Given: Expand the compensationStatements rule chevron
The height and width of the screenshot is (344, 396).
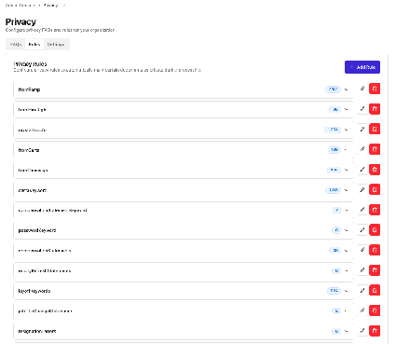Looking at the screenshot, I should [x=347, y=251].
